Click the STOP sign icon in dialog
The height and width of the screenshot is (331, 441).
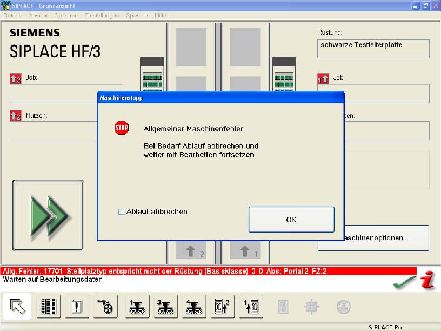pos(122,128)
